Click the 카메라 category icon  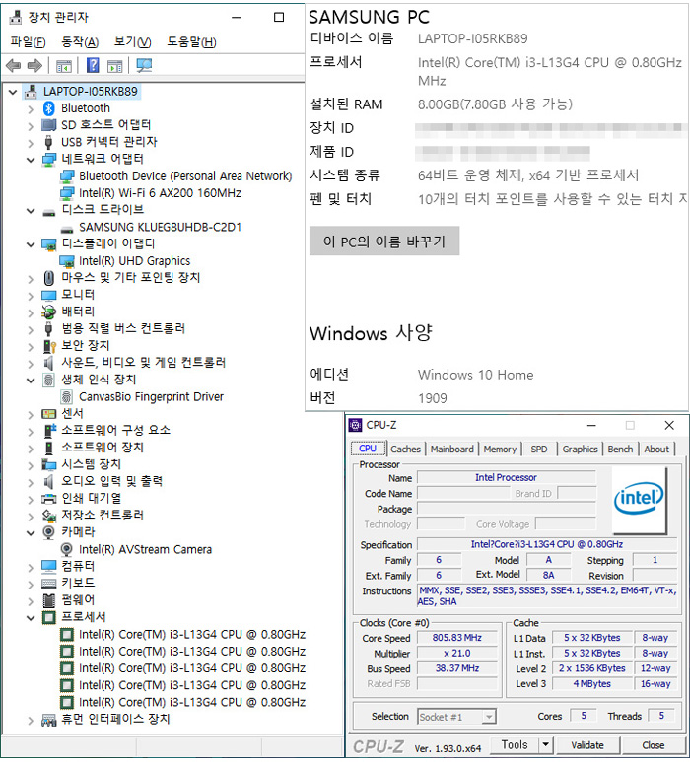click(48, 532)
